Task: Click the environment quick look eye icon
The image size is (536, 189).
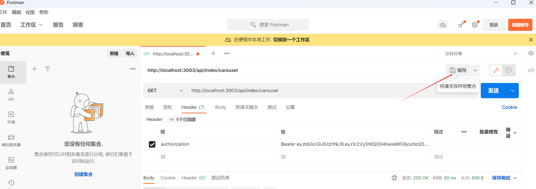Action: point(531,53)
